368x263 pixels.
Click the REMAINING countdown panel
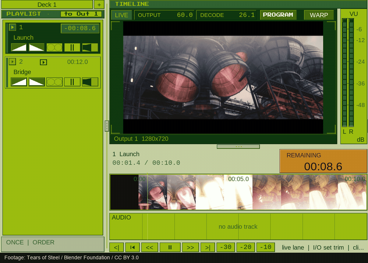[323, 161]
